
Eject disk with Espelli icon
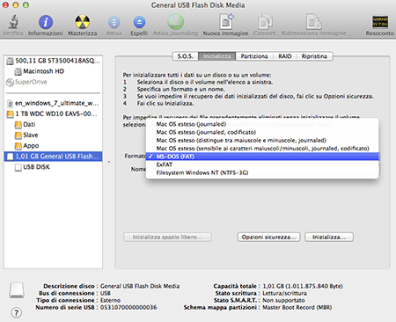[139, 22]
